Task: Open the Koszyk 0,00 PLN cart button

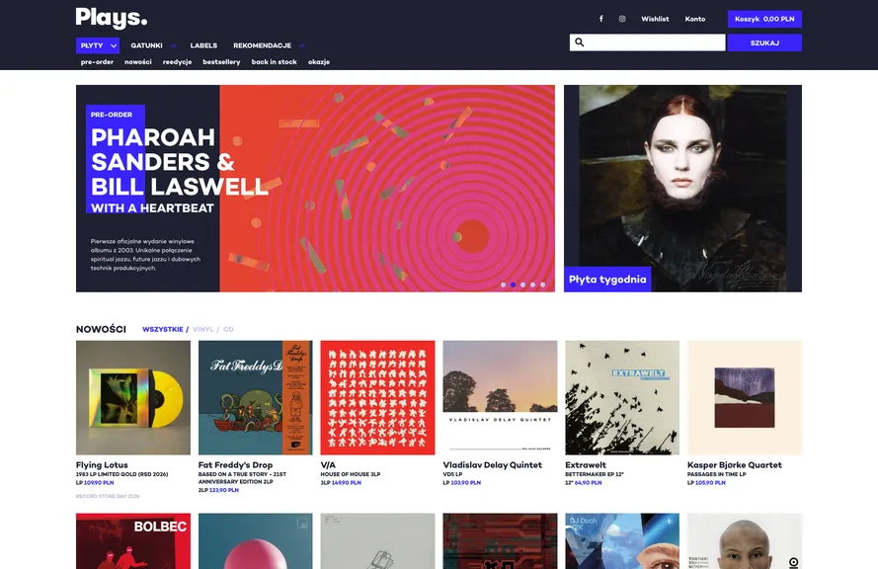Action: click(x=764, y=19)
